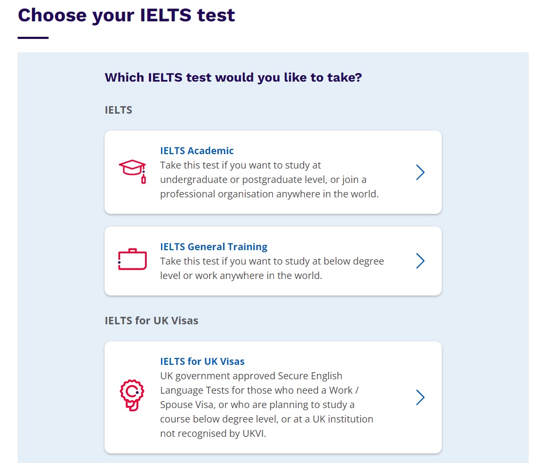Click the text 'professional organisation anywhere in the world'

click(268, 194)
